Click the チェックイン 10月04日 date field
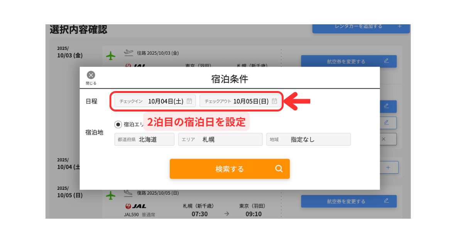463x243 pixels. pyautogui.click(x=155, y=101)
